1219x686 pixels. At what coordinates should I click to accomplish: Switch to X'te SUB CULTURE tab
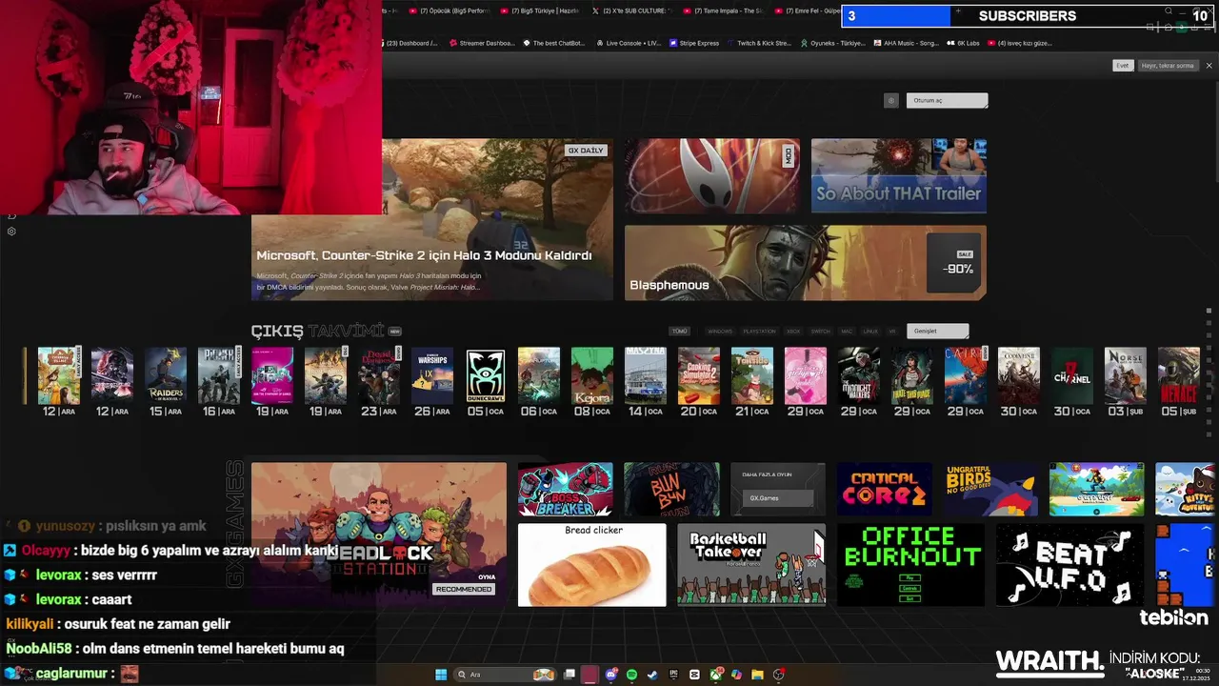coord(631,10)
